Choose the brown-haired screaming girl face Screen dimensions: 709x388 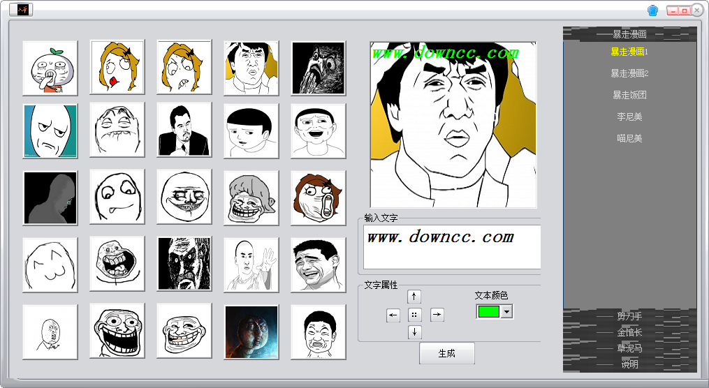click(x=319, y=198)
